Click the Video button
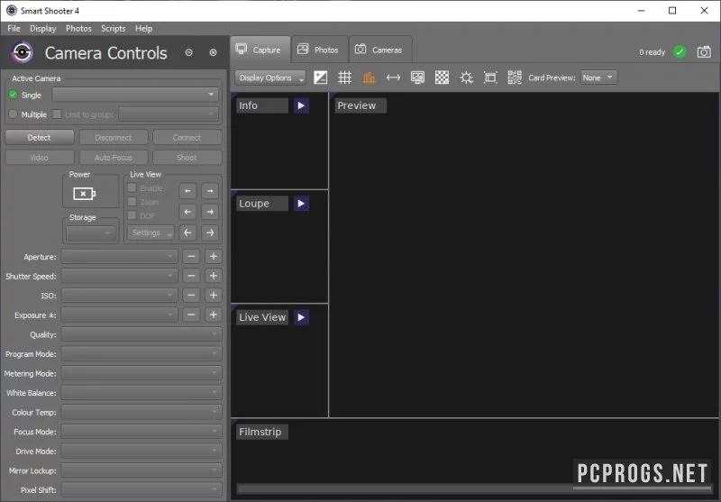 pos(39,157)
